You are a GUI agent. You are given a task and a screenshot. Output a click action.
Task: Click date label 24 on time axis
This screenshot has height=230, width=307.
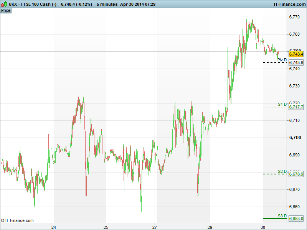[x=54, y=226]
